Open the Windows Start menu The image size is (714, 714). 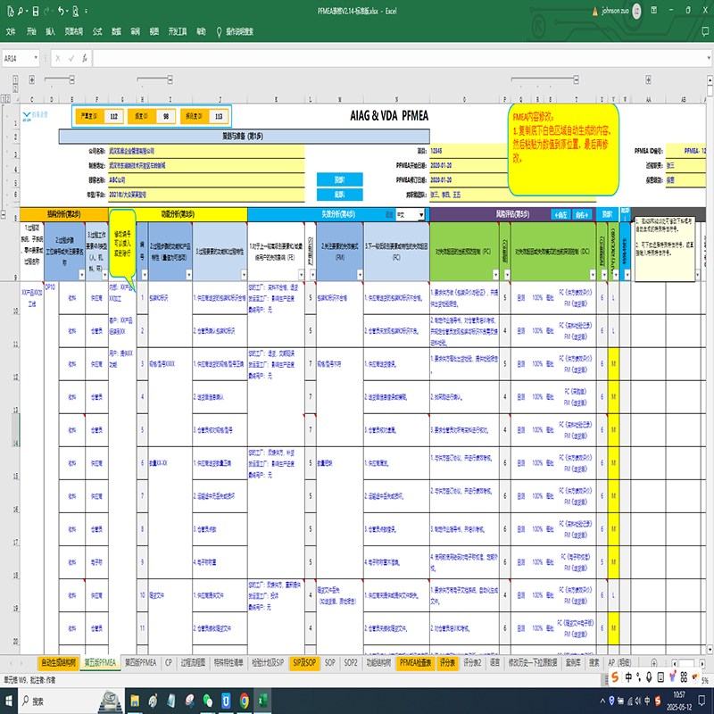pos(9,702)
